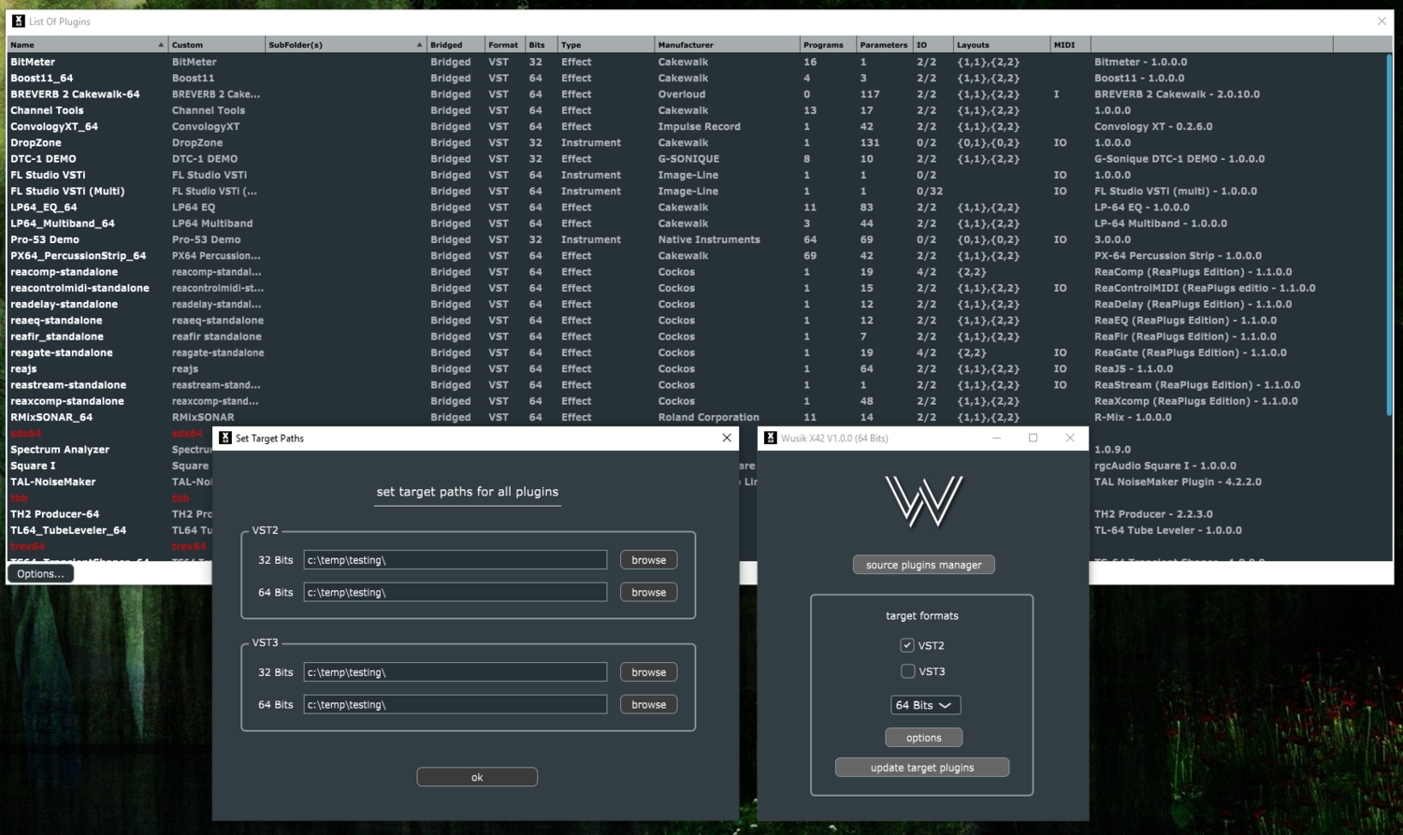
Task: Select the Boost11_64 plugin row
Action: click(697, 78)
